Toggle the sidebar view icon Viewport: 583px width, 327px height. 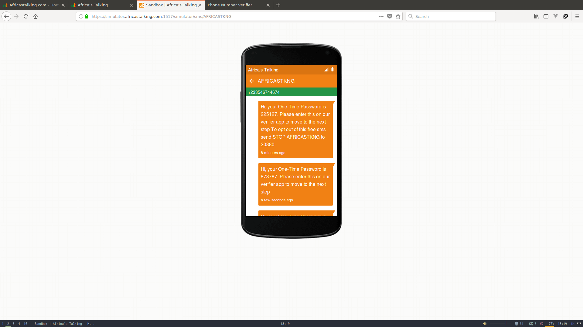coord(546,16)
